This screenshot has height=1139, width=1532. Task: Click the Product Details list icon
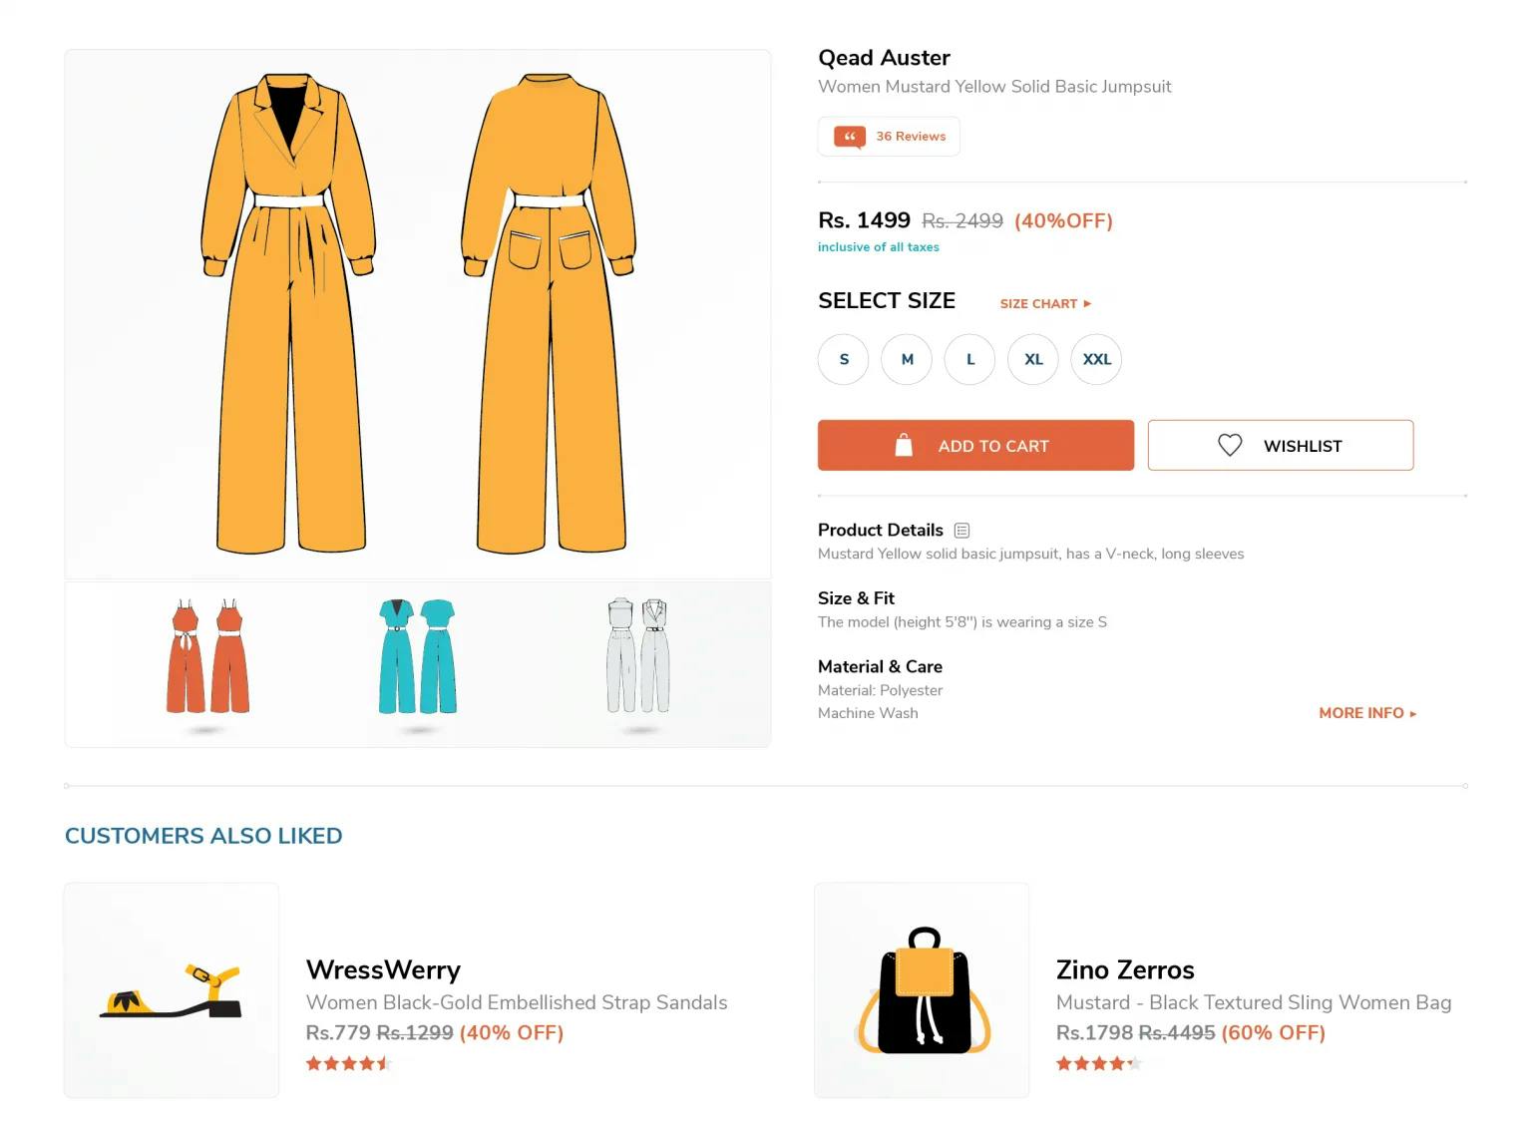tap(961, 531)
